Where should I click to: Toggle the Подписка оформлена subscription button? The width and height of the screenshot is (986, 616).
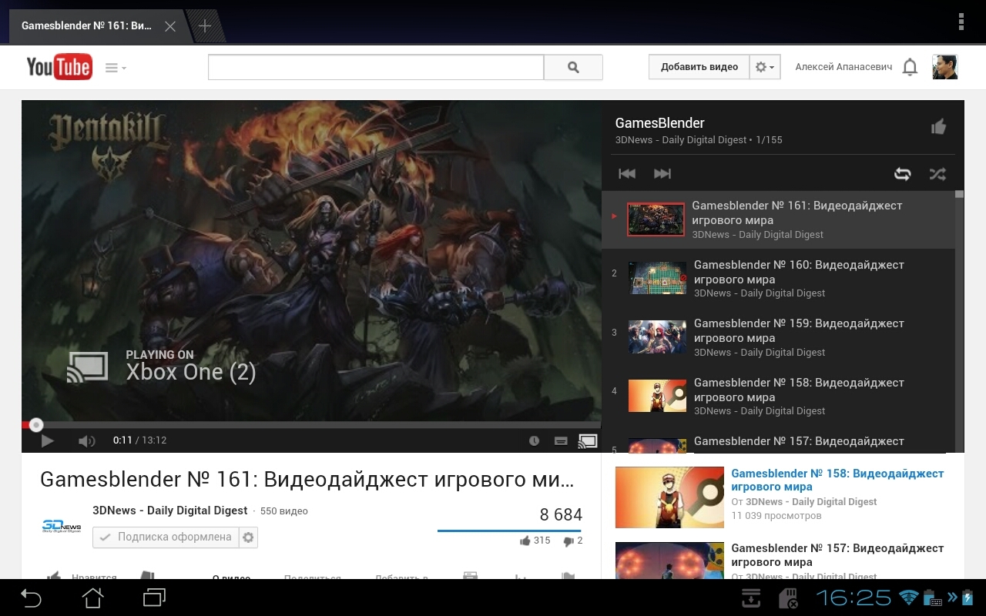click(x=166, y=537)
